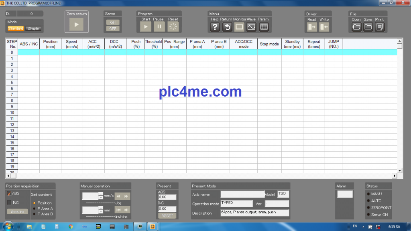This screenshot has width=411, height=231.
Task: Click the program Reset icon
Action: pos(173,27)
